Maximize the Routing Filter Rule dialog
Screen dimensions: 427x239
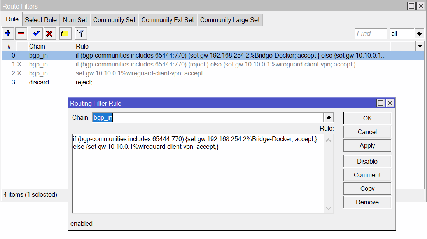coord(381,103)
